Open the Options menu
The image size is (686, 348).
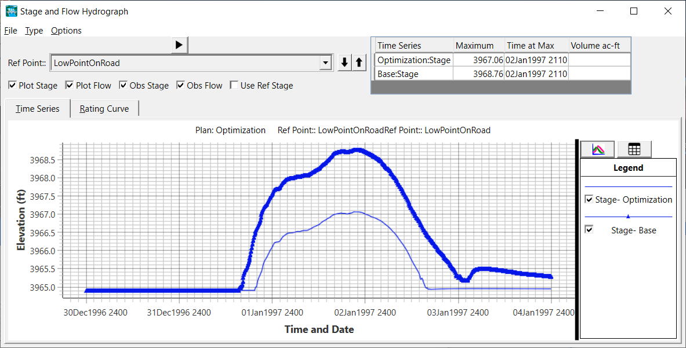(66, 31)
